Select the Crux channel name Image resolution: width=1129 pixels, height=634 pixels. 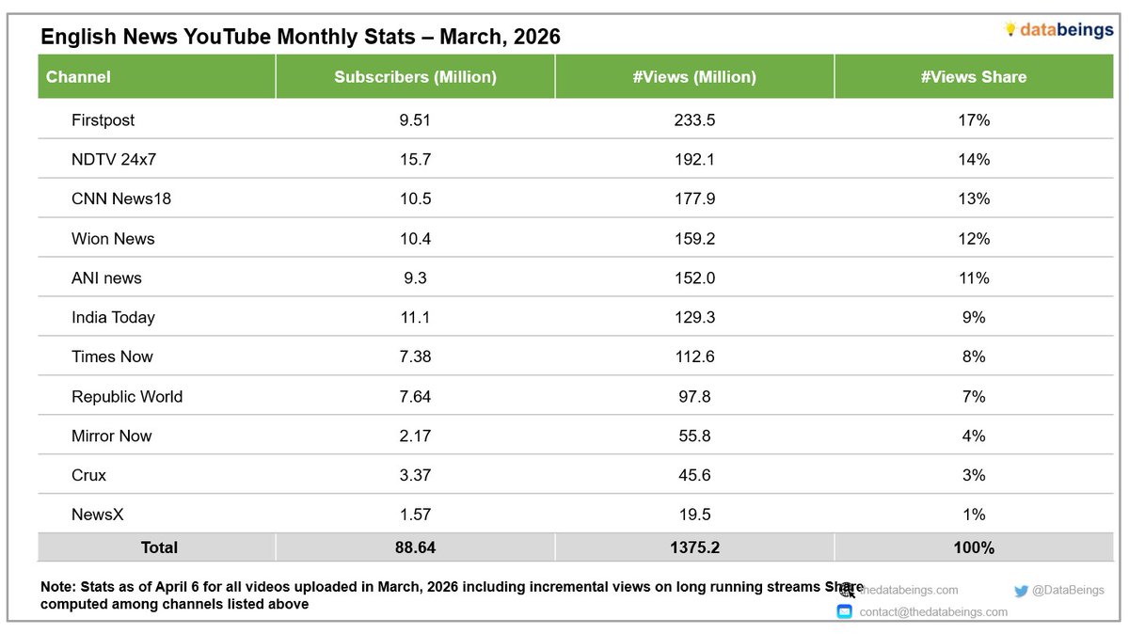pos(88,475)
